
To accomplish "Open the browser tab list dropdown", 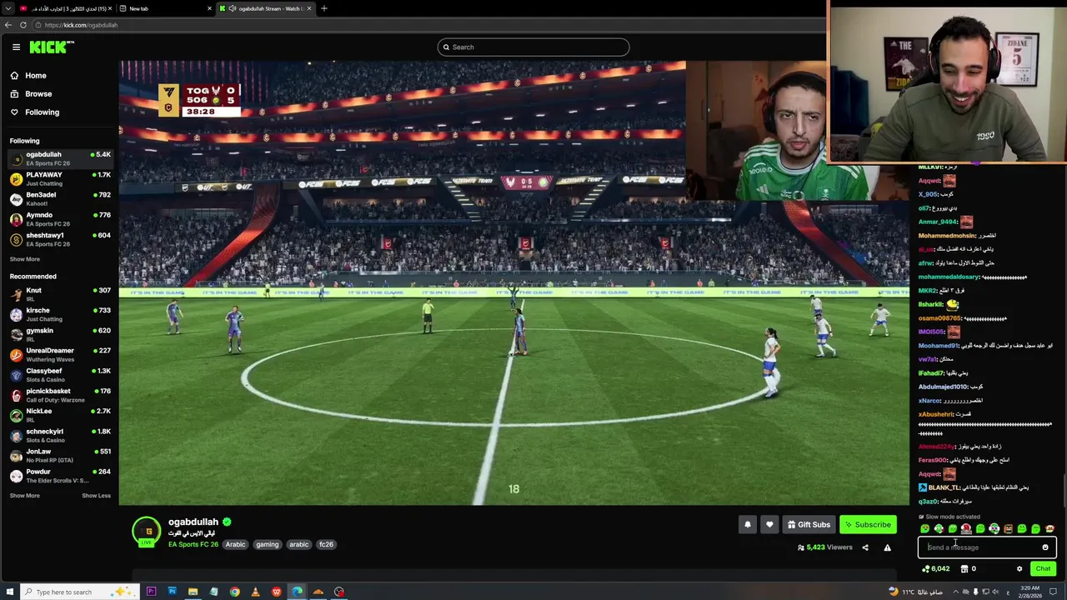I will coord(8,8).
